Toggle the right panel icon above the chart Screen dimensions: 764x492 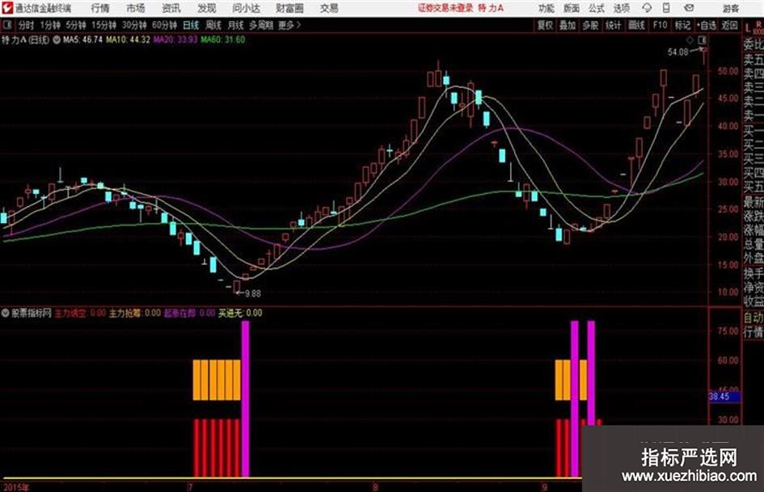click(x=702, y=40)
